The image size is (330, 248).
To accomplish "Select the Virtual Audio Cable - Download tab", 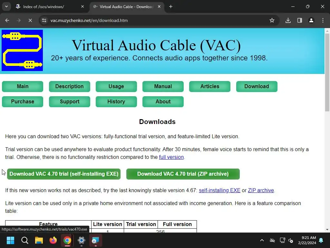I will [x=127, y=7].
